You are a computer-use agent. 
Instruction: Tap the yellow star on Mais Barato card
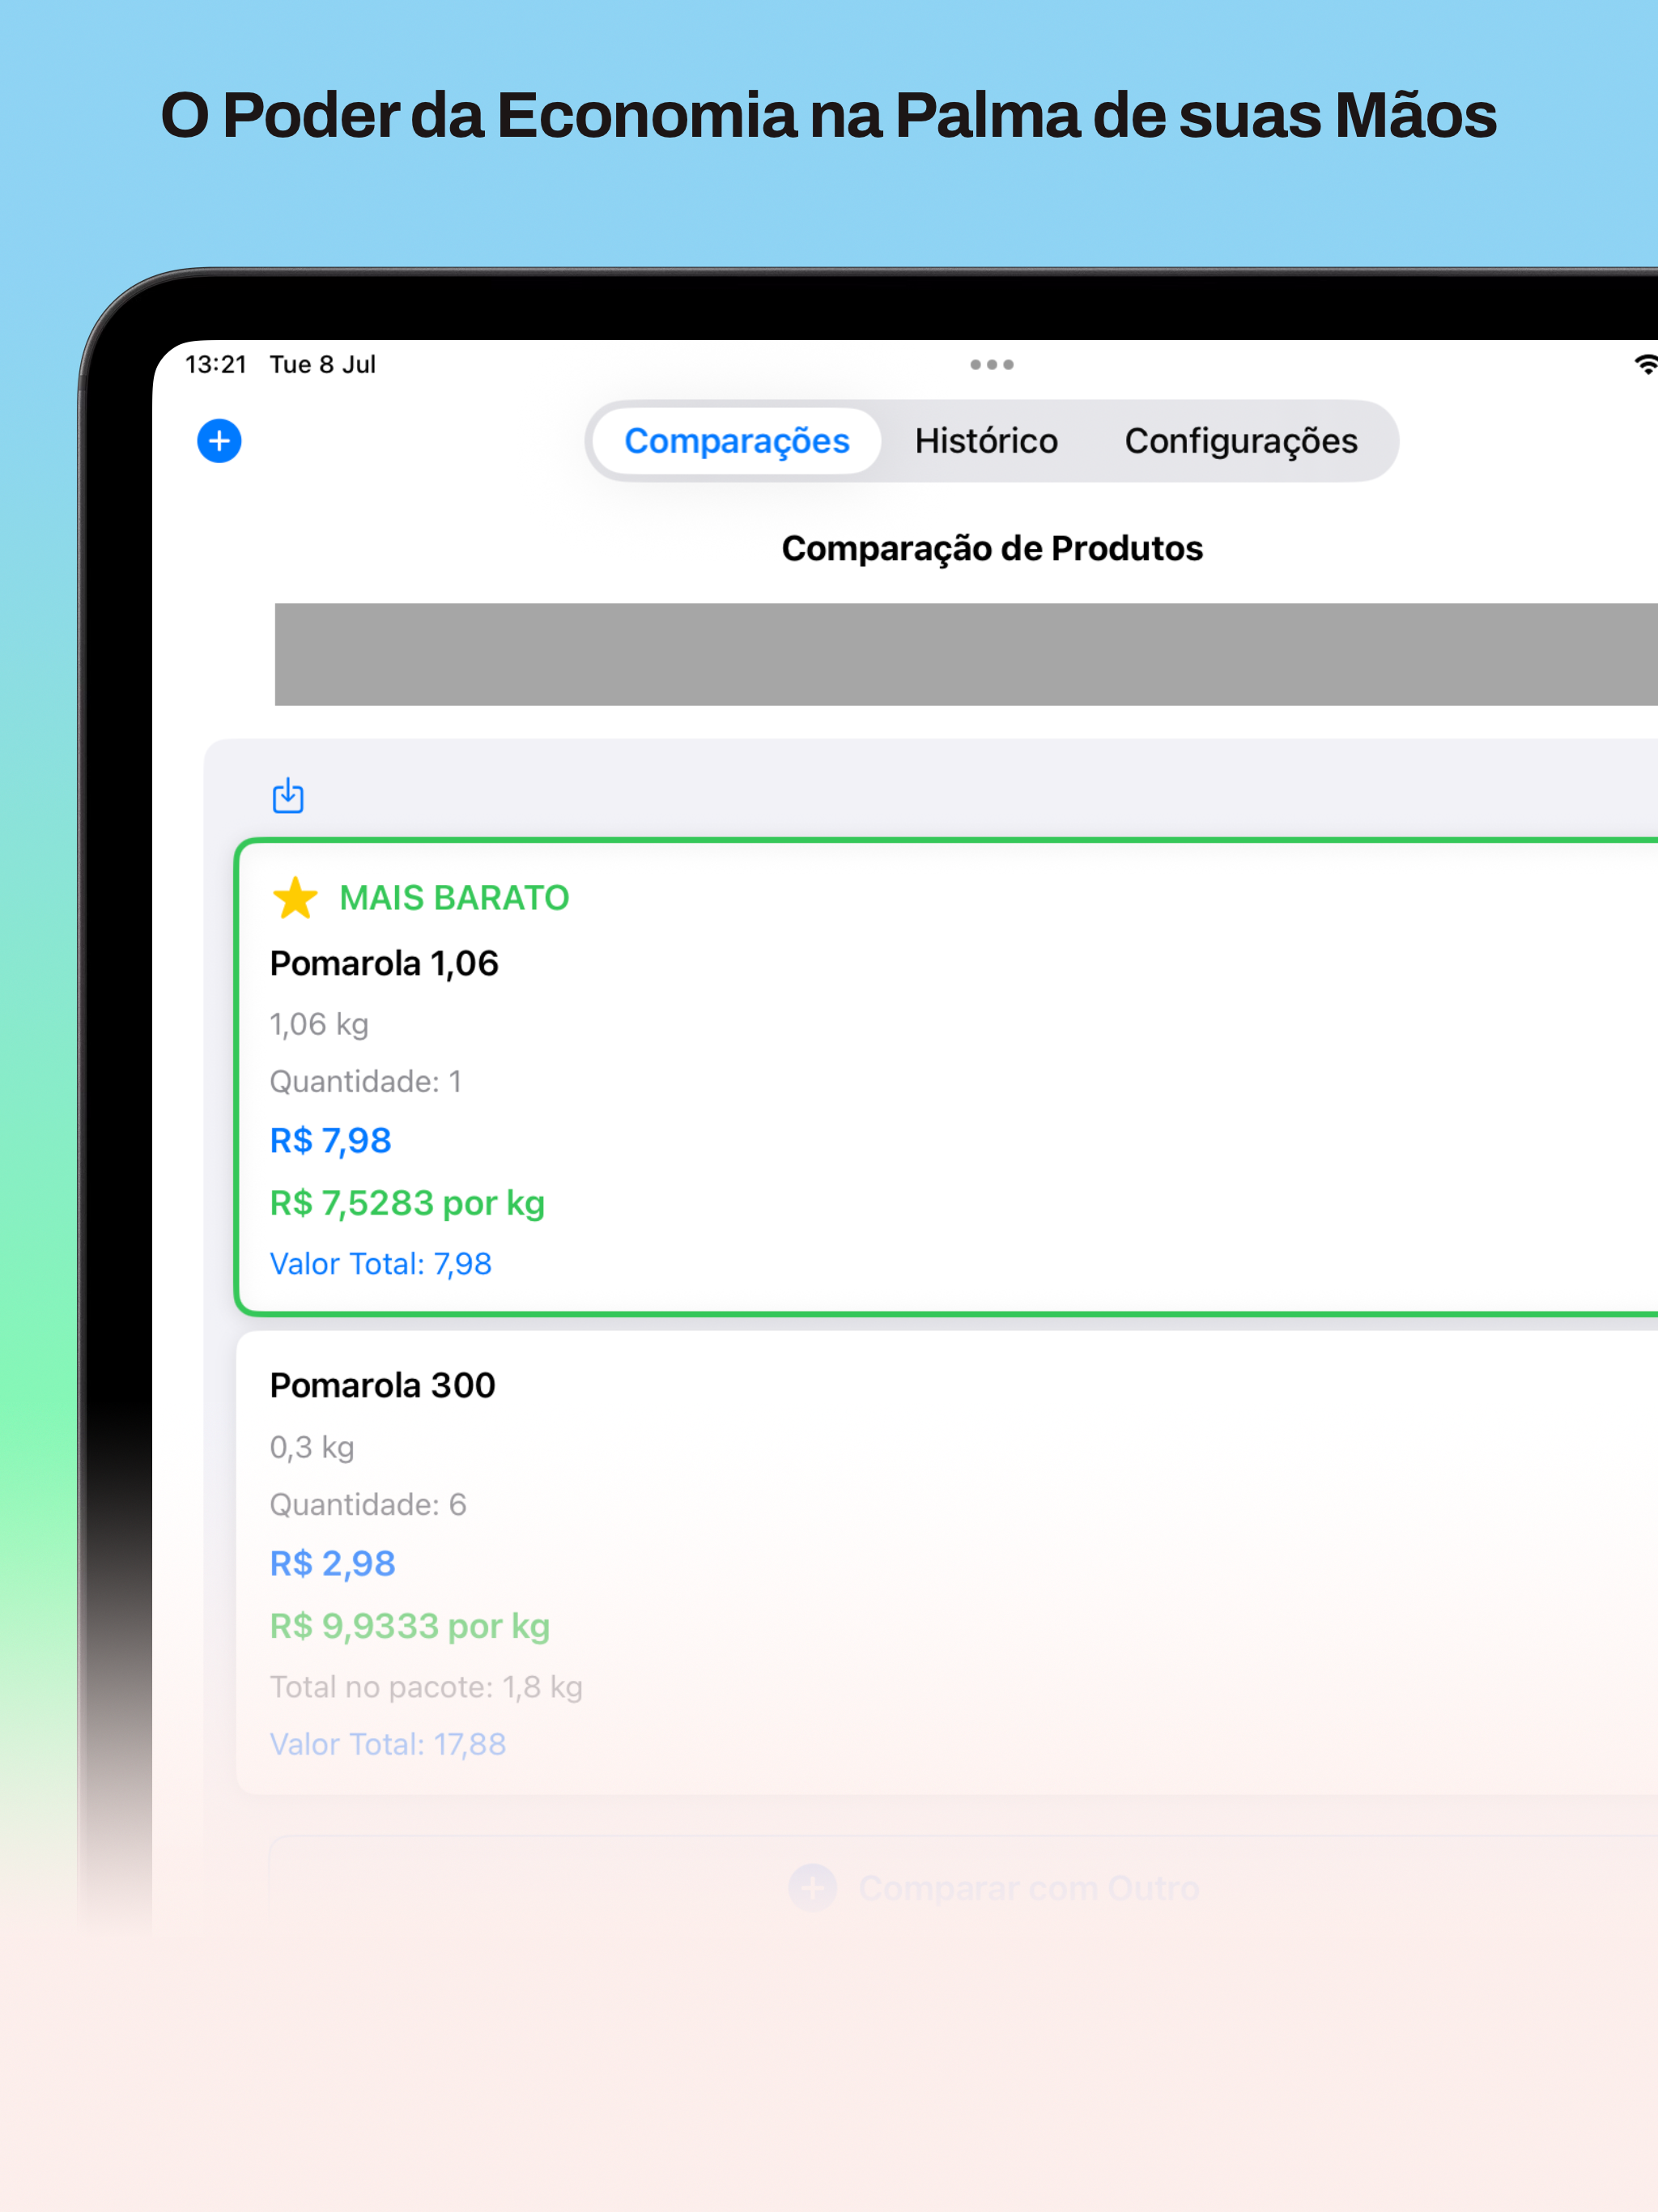click(295, 898)
